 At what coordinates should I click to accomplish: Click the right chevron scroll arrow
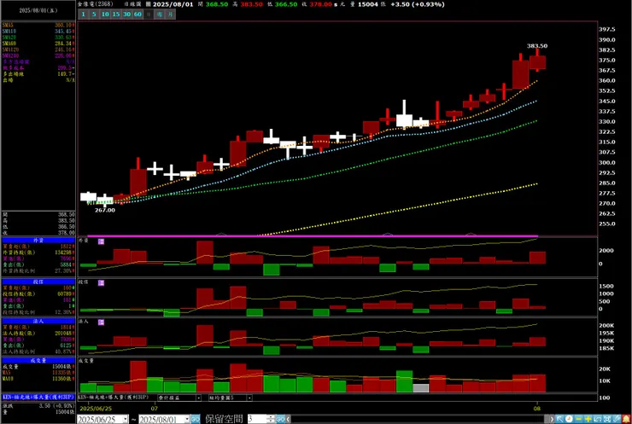click(x=552, y=419)
